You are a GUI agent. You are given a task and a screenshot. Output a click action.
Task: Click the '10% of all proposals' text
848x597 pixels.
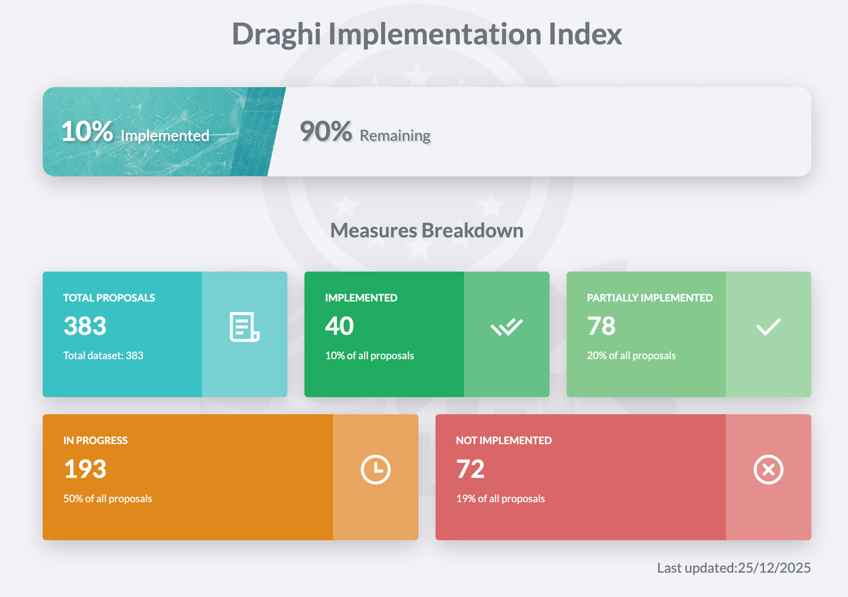(x=369, y=356)
